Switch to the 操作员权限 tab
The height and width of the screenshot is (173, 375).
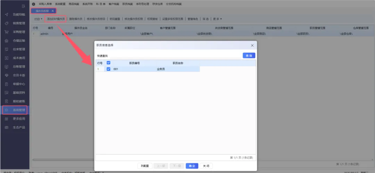42,11
